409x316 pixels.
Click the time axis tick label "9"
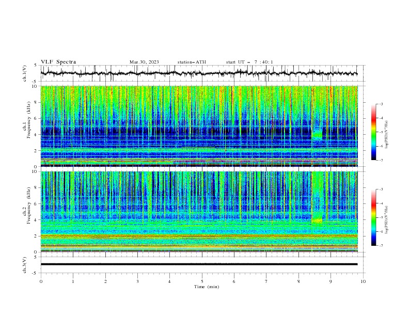click(331, 281)
